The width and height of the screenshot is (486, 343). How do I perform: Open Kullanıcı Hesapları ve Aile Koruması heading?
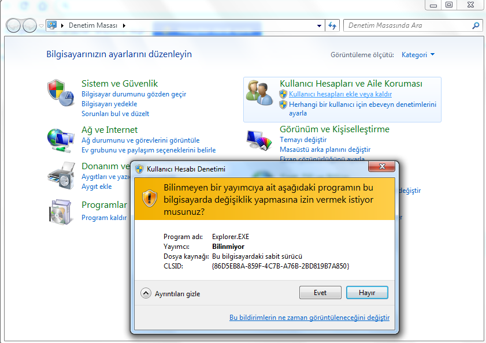click(351, 84)
